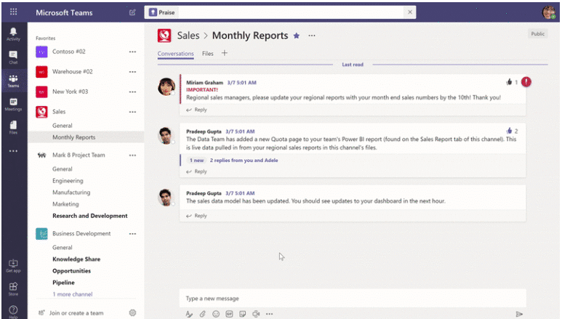Toggle like on Pradeep's Quota page message

509,131
